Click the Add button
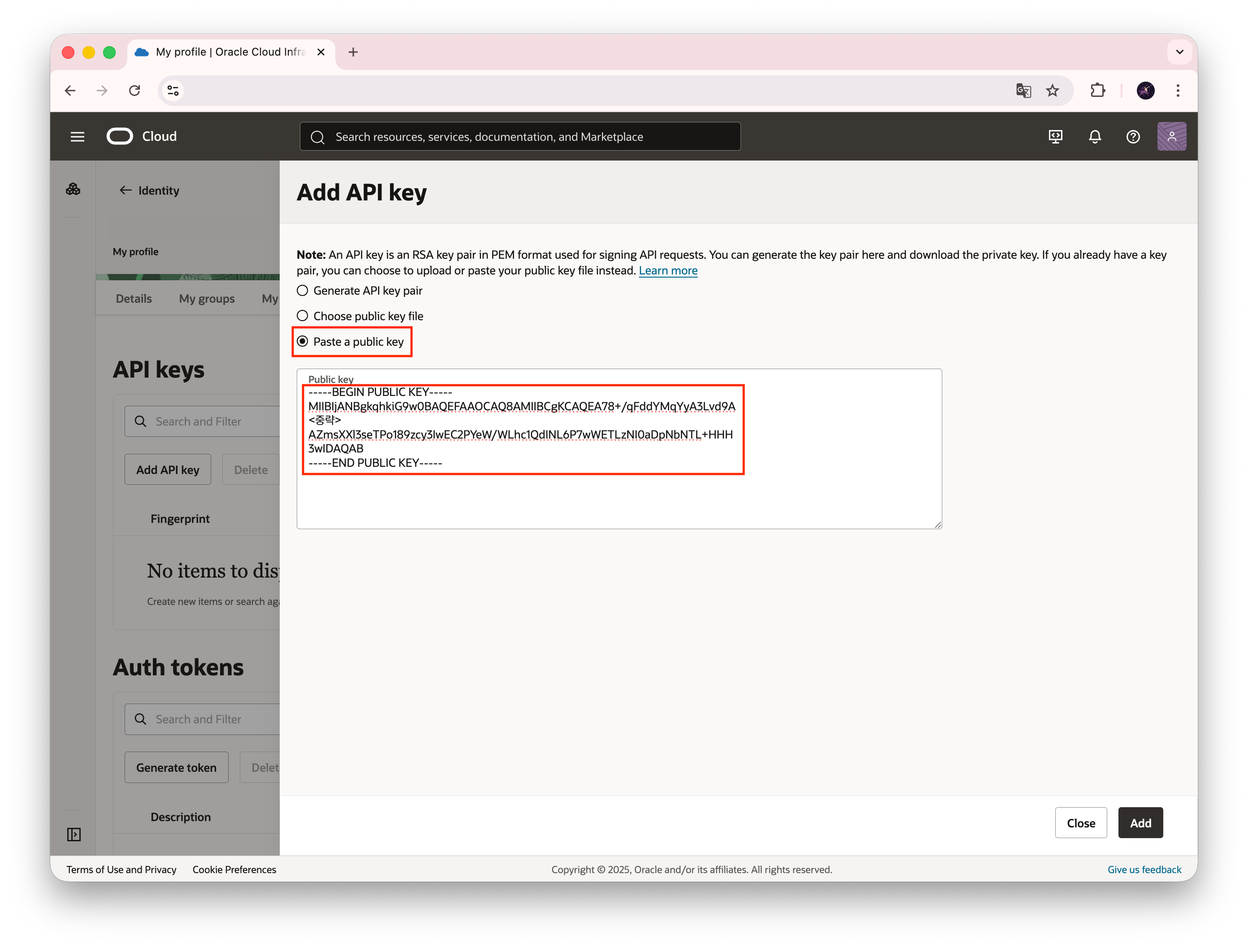 tap(1140, 823)
